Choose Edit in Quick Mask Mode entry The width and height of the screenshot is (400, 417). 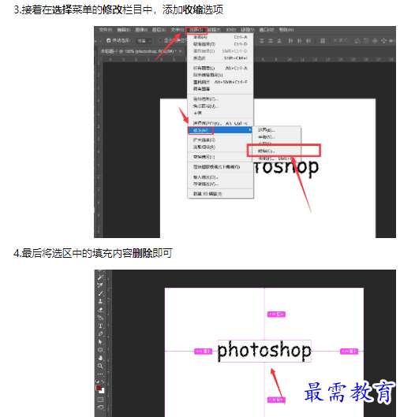pyautogui.click(x=220, y=167)
